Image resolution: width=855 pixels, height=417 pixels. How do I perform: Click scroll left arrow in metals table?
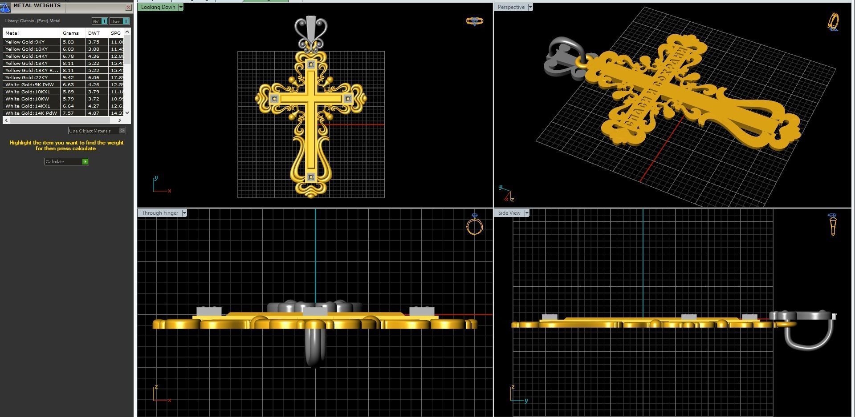pos(6,120)
